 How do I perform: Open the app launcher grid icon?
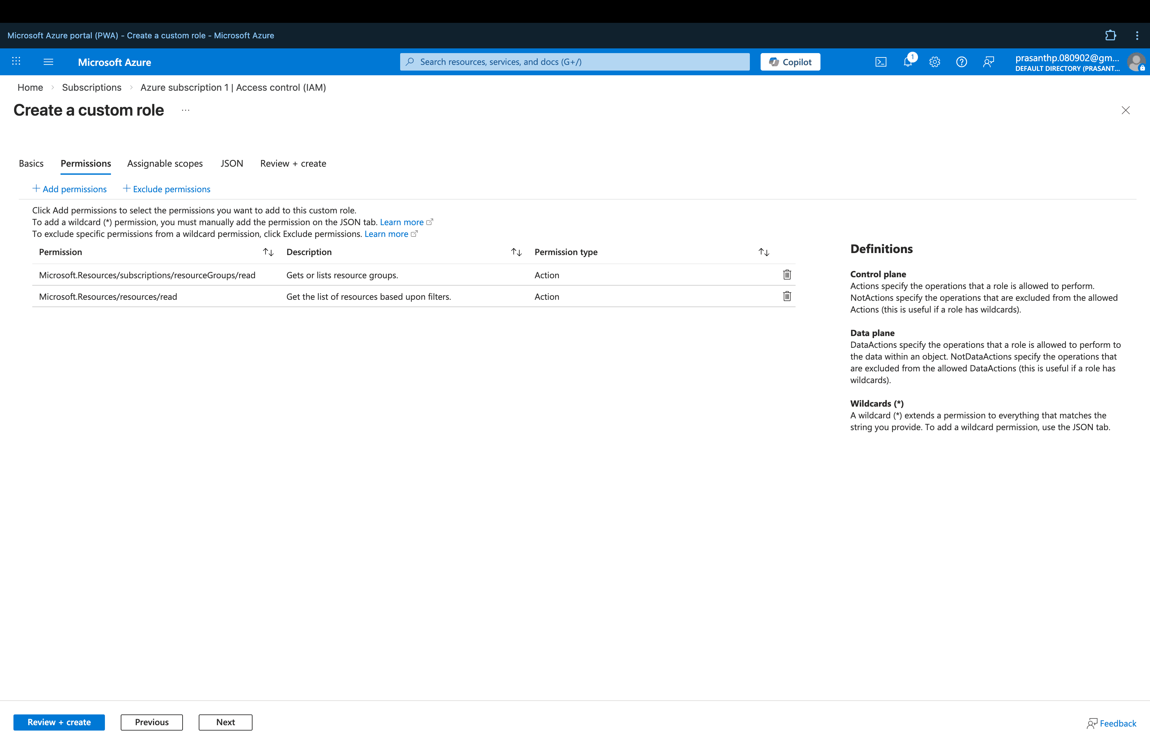click(x=16, y=61)
